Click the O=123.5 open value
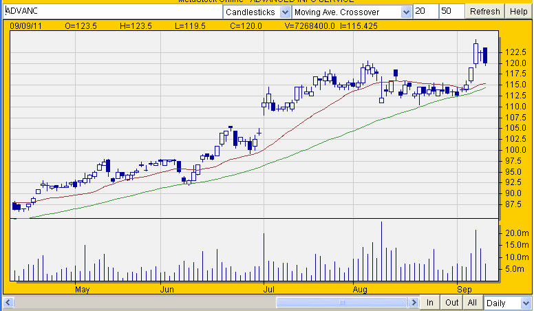534x311 pixels. coord(81,26)
